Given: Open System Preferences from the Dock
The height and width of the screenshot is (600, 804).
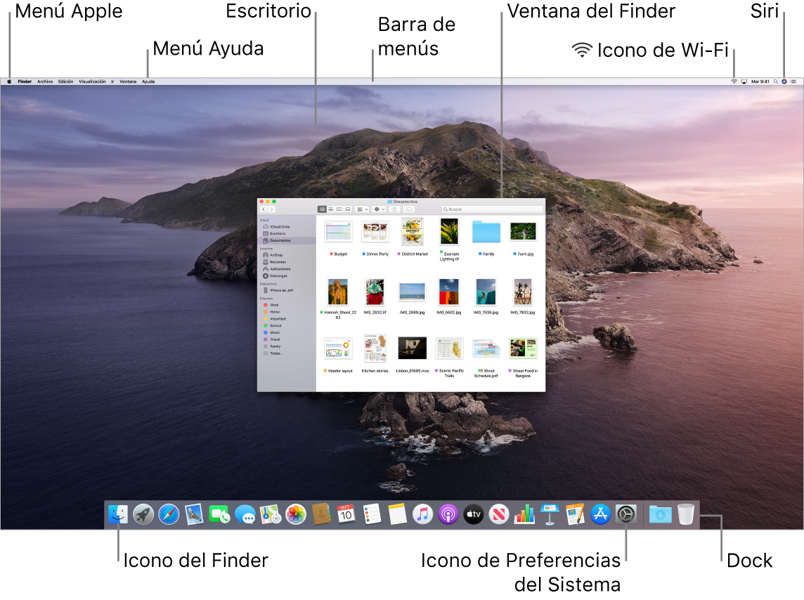Looking at the screenshot, I should point(625,514).
